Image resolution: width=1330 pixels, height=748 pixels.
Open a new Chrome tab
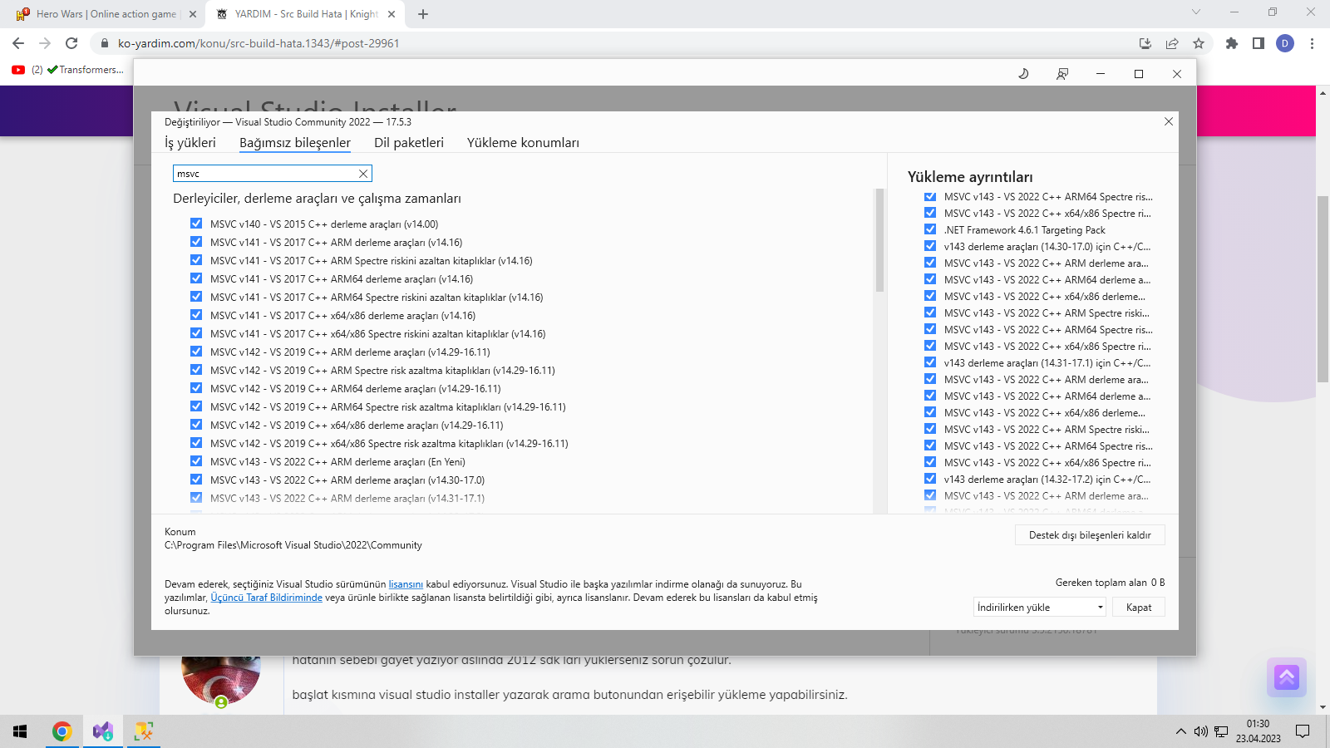coord(423,14)
